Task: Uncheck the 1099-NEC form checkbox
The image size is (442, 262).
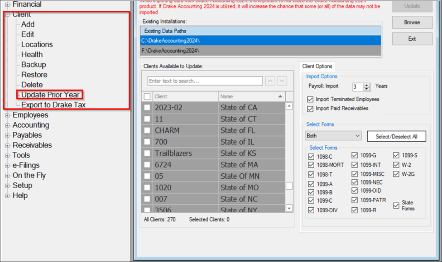Action: point(355,182)
